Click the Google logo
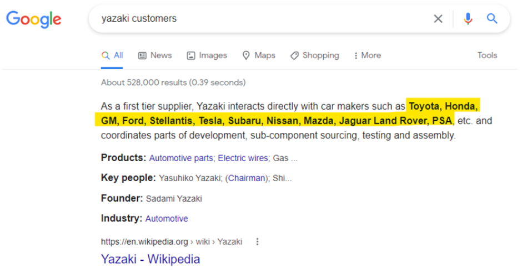 (34, 19)
